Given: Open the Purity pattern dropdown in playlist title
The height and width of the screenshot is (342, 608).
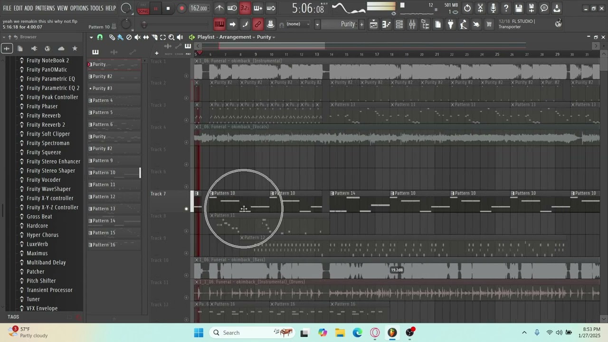Looking at the screenshot, I should coord(266,37).
